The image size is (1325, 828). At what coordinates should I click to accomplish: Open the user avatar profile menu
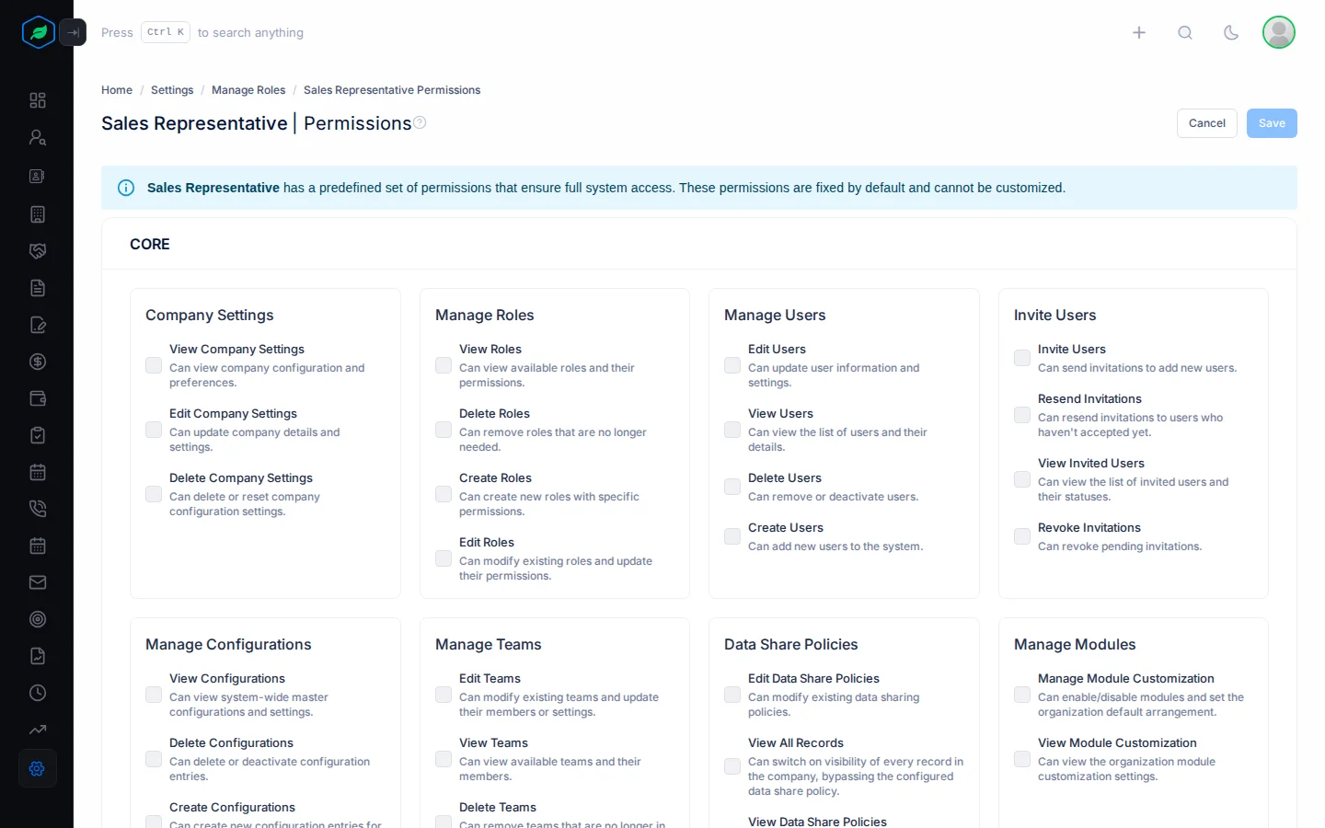(1279, 32)
